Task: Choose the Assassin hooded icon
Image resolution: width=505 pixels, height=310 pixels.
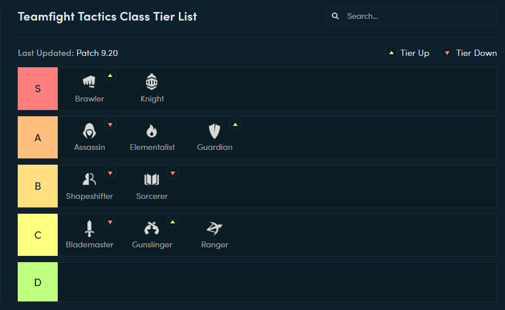Action: [89, 130]
